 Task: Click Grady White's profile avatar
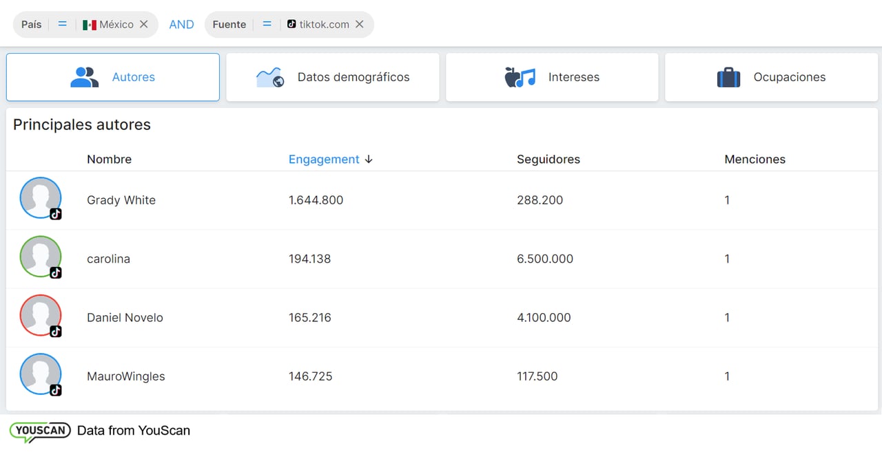pos(41,197)
